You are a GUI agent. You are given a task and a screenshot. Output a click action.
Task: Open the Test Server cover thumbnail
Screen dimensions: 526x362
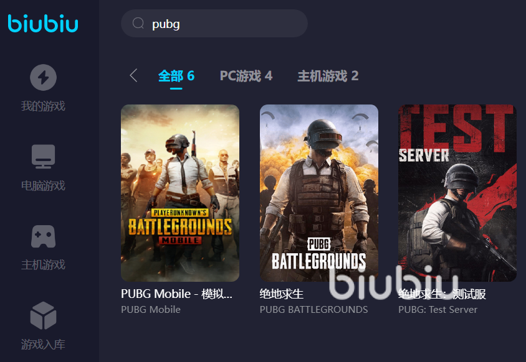pos(457,193)
